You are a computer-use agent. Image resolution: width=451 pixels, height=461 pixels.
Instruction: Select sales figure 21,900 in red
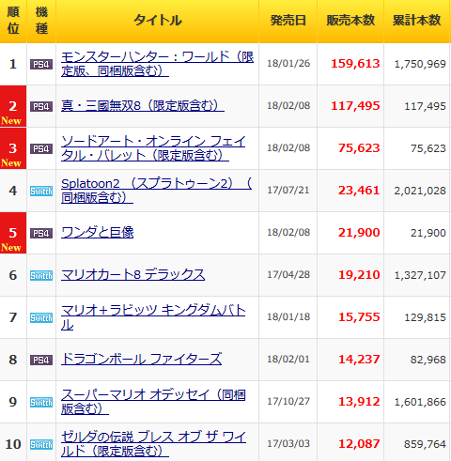[x=359, y=233]
